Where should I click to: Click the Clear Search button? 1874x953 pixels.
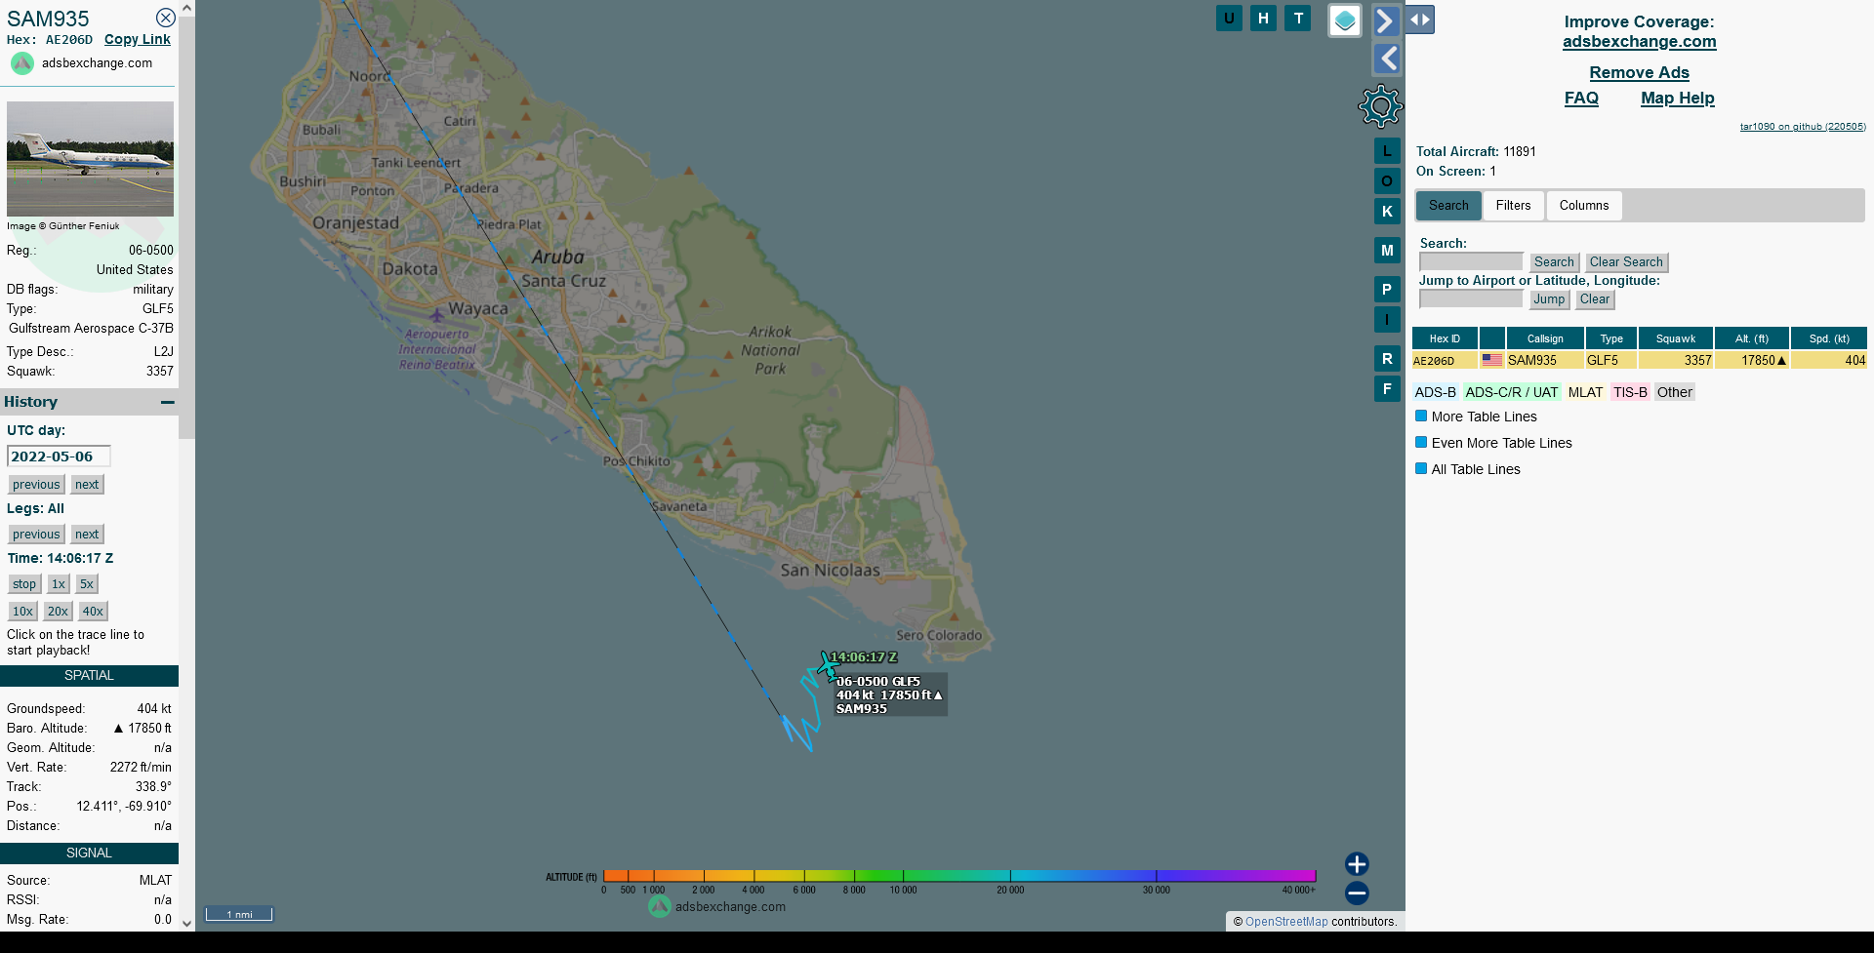tap(1626, 261)
